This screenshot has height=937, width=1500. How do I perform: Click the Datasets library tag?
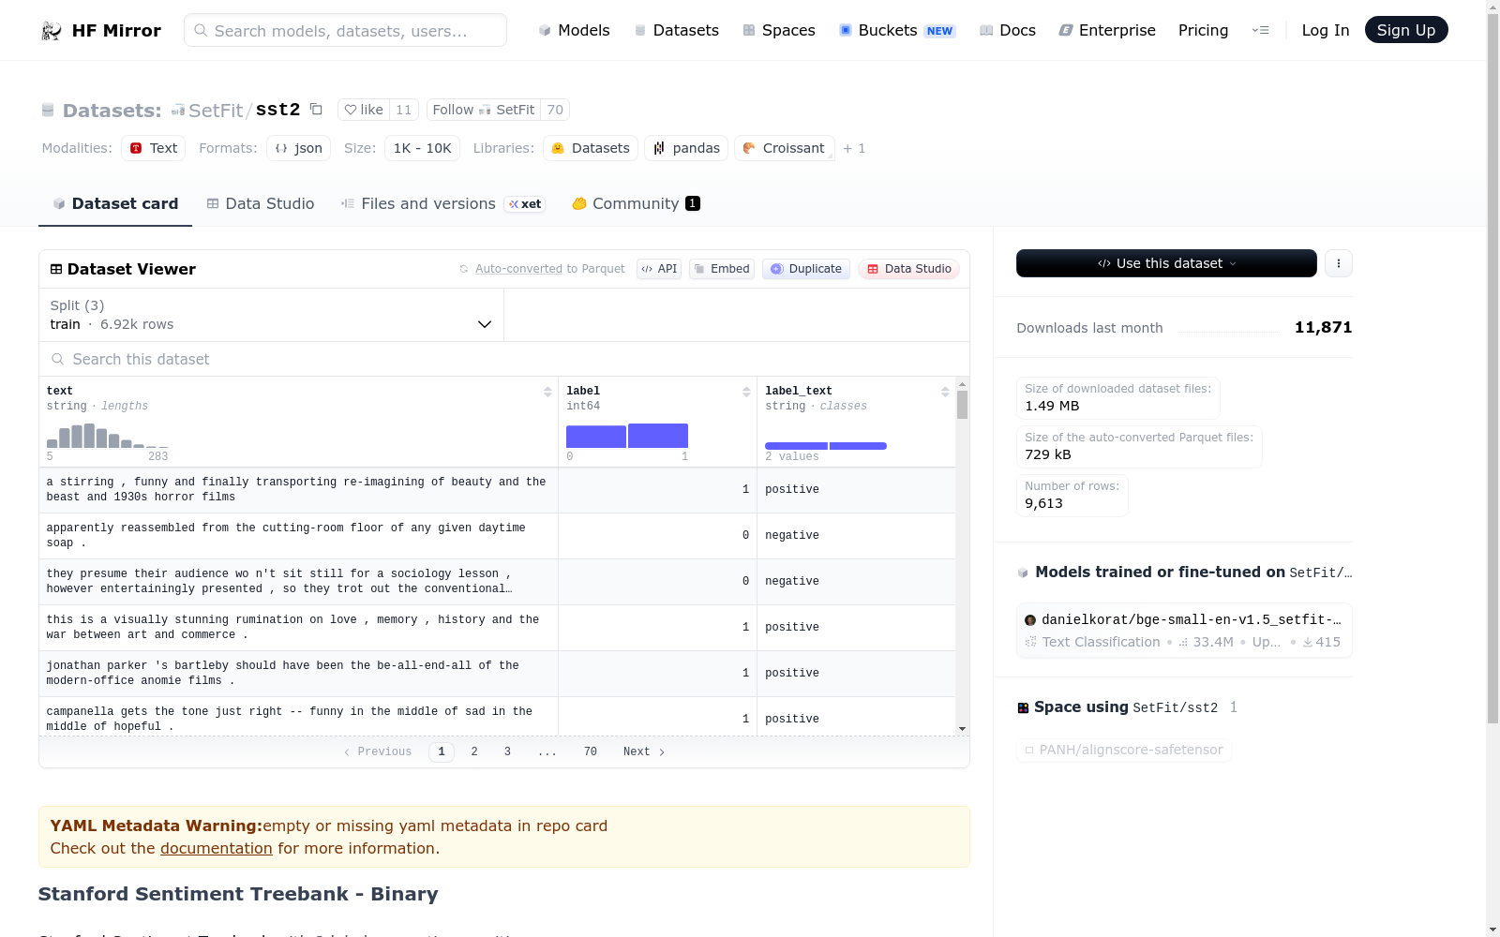coord(591,148)
